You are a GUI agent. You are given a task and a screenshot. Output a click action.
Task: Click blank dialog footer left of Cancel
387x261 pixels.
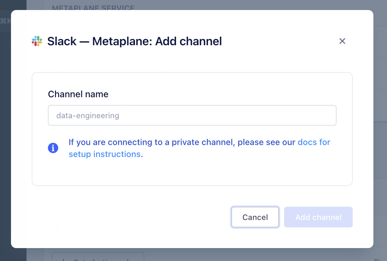coord(129,217)
